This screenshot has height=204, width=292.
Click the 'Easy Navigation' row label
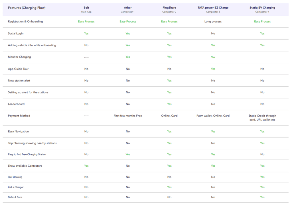(18, 131)
